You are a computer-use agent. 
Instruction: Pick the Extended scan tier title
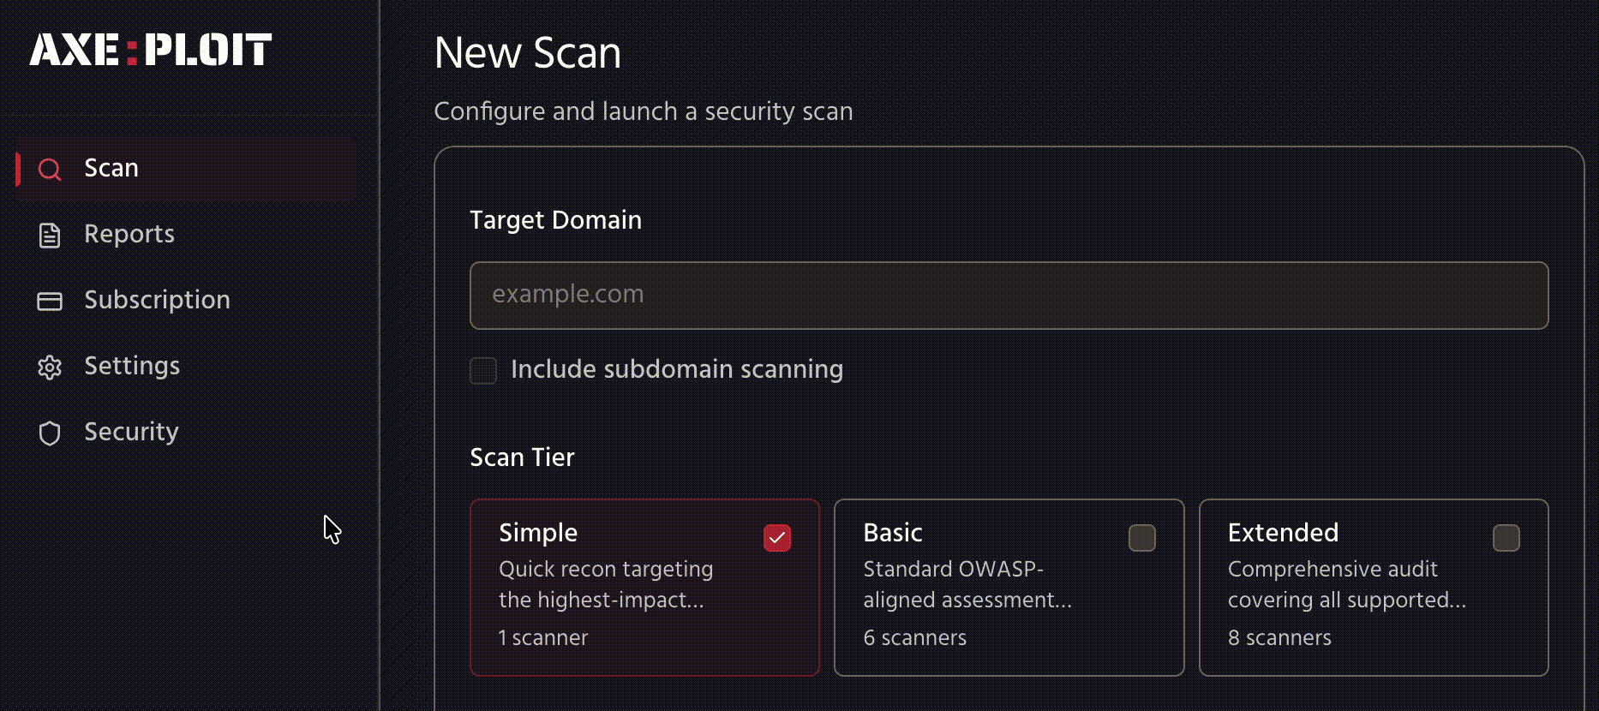(1283, 533)
